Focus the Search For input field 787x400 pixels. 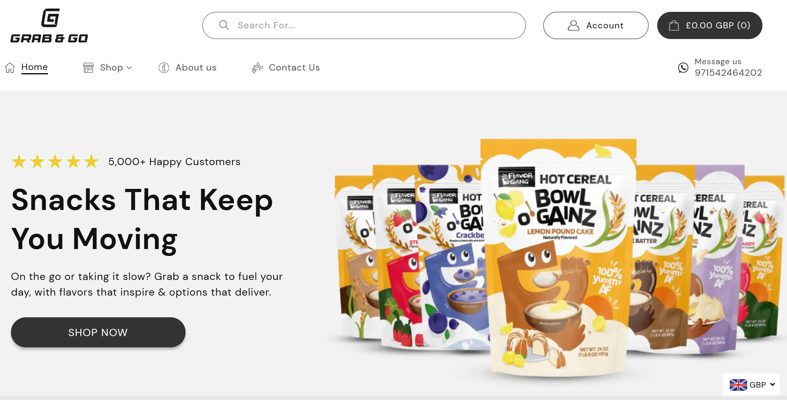coord(376,25)
